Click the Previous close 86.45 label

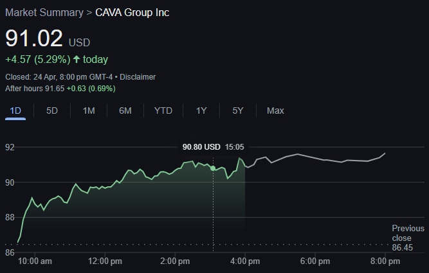[408, 238]
